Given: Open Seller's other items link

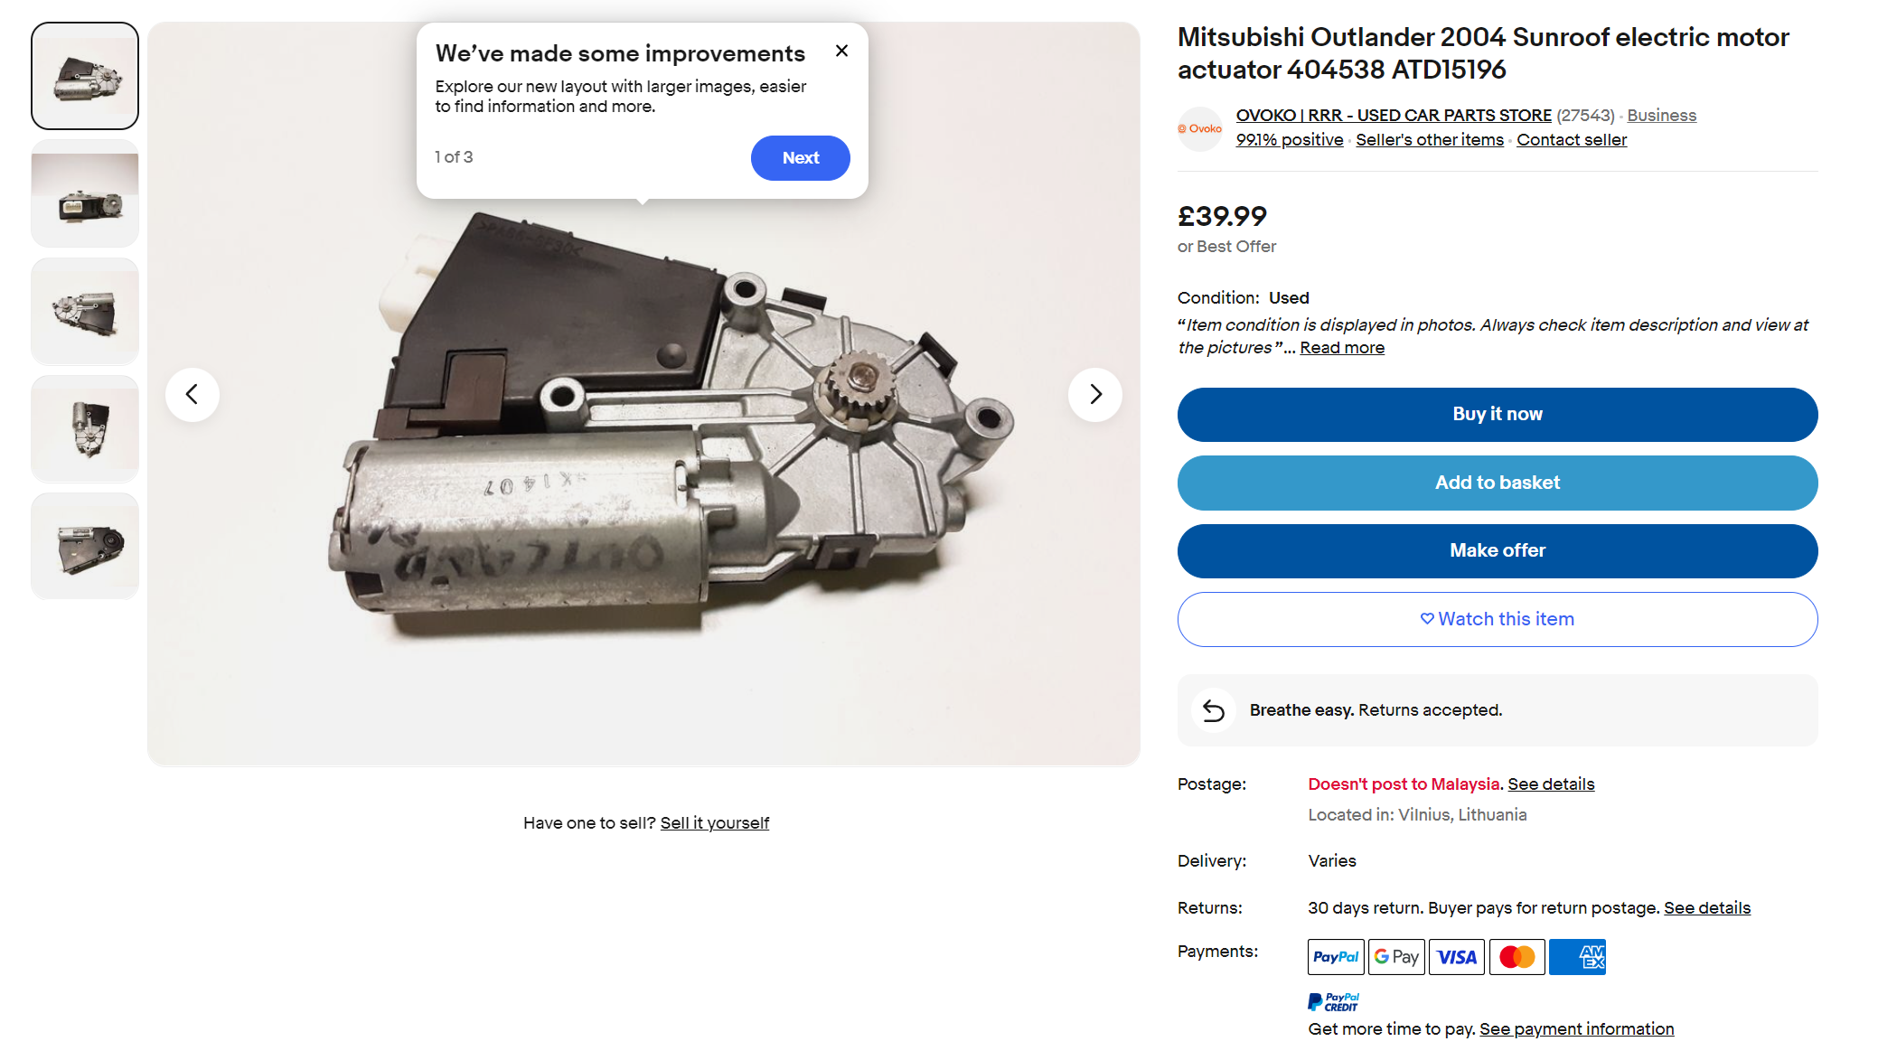Looking at the screenshot, I should 1429,140.
